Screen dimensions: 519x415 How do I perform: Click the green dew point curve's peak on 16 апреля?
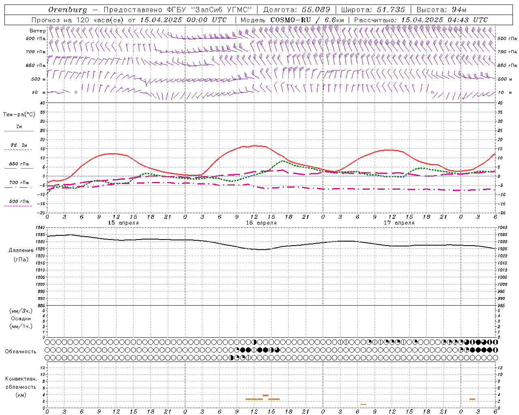283,161
